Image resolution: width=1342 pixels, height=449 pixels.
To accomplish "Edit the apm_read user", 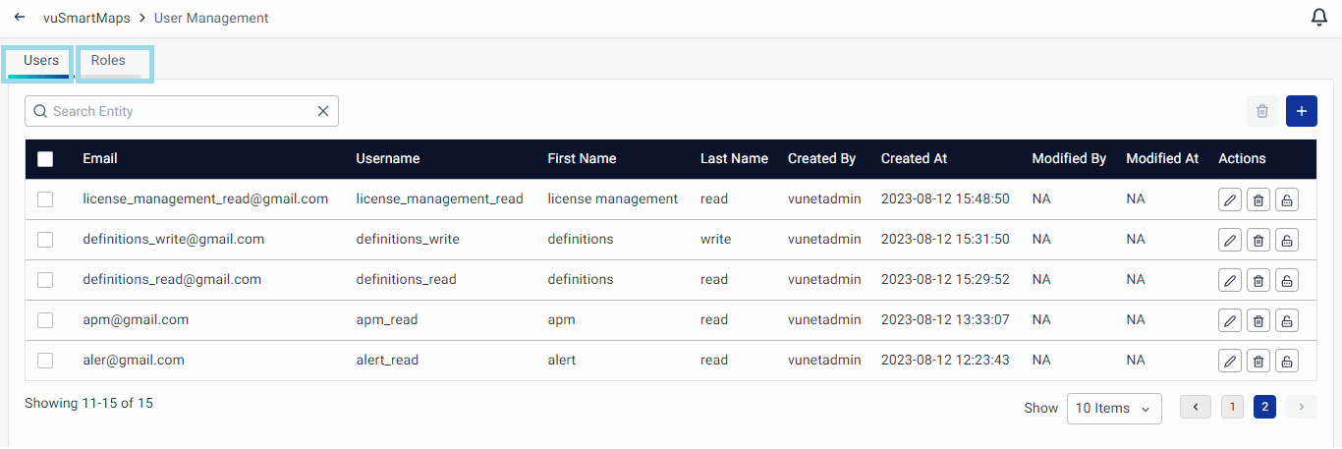I will tap(1229, 320).
